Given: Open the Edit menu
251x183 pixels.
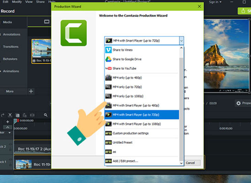Looking at the screenshot, I should (x=6, y=2).
